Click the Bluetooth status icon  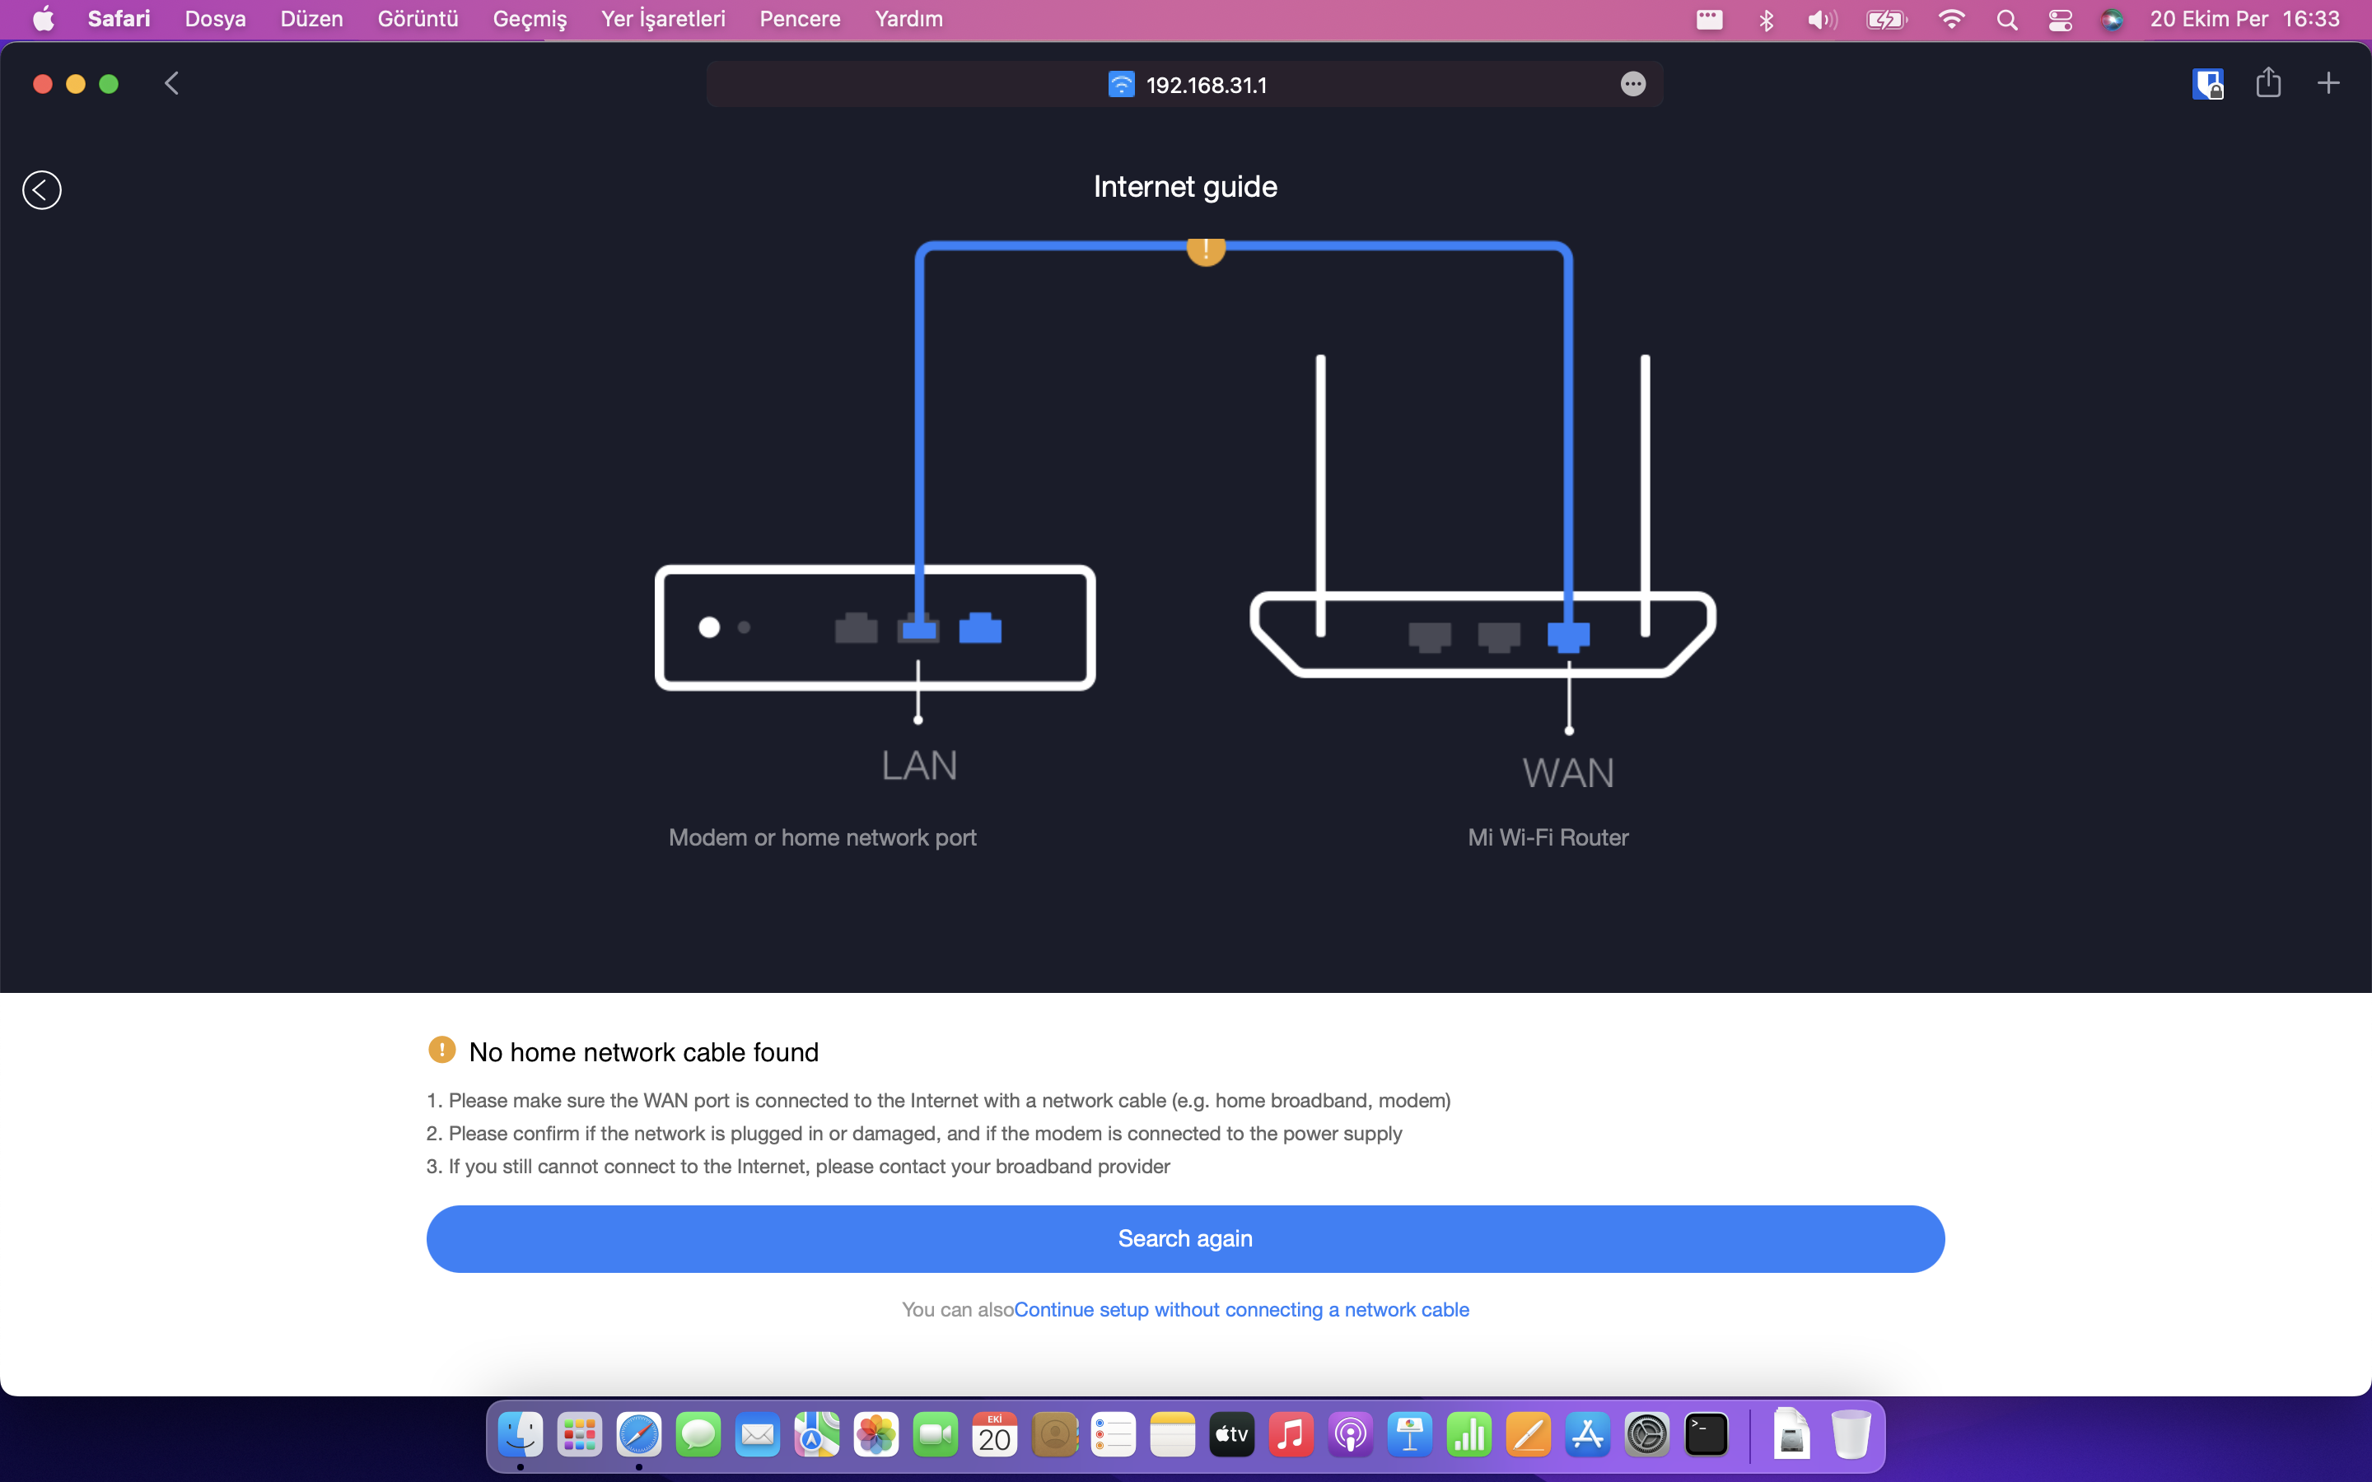1767,20
